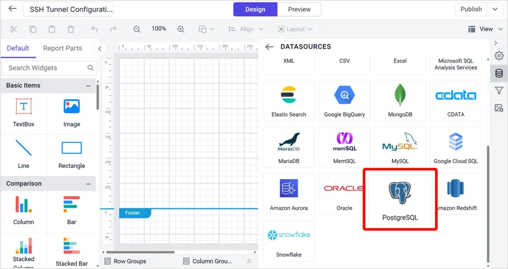Select the Default widgets tab
508x269 pixels.
(18, 48)
